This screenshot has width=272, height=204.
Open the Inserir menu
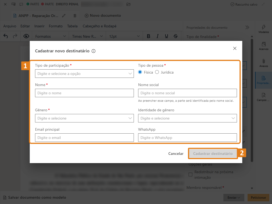(39, 26)
